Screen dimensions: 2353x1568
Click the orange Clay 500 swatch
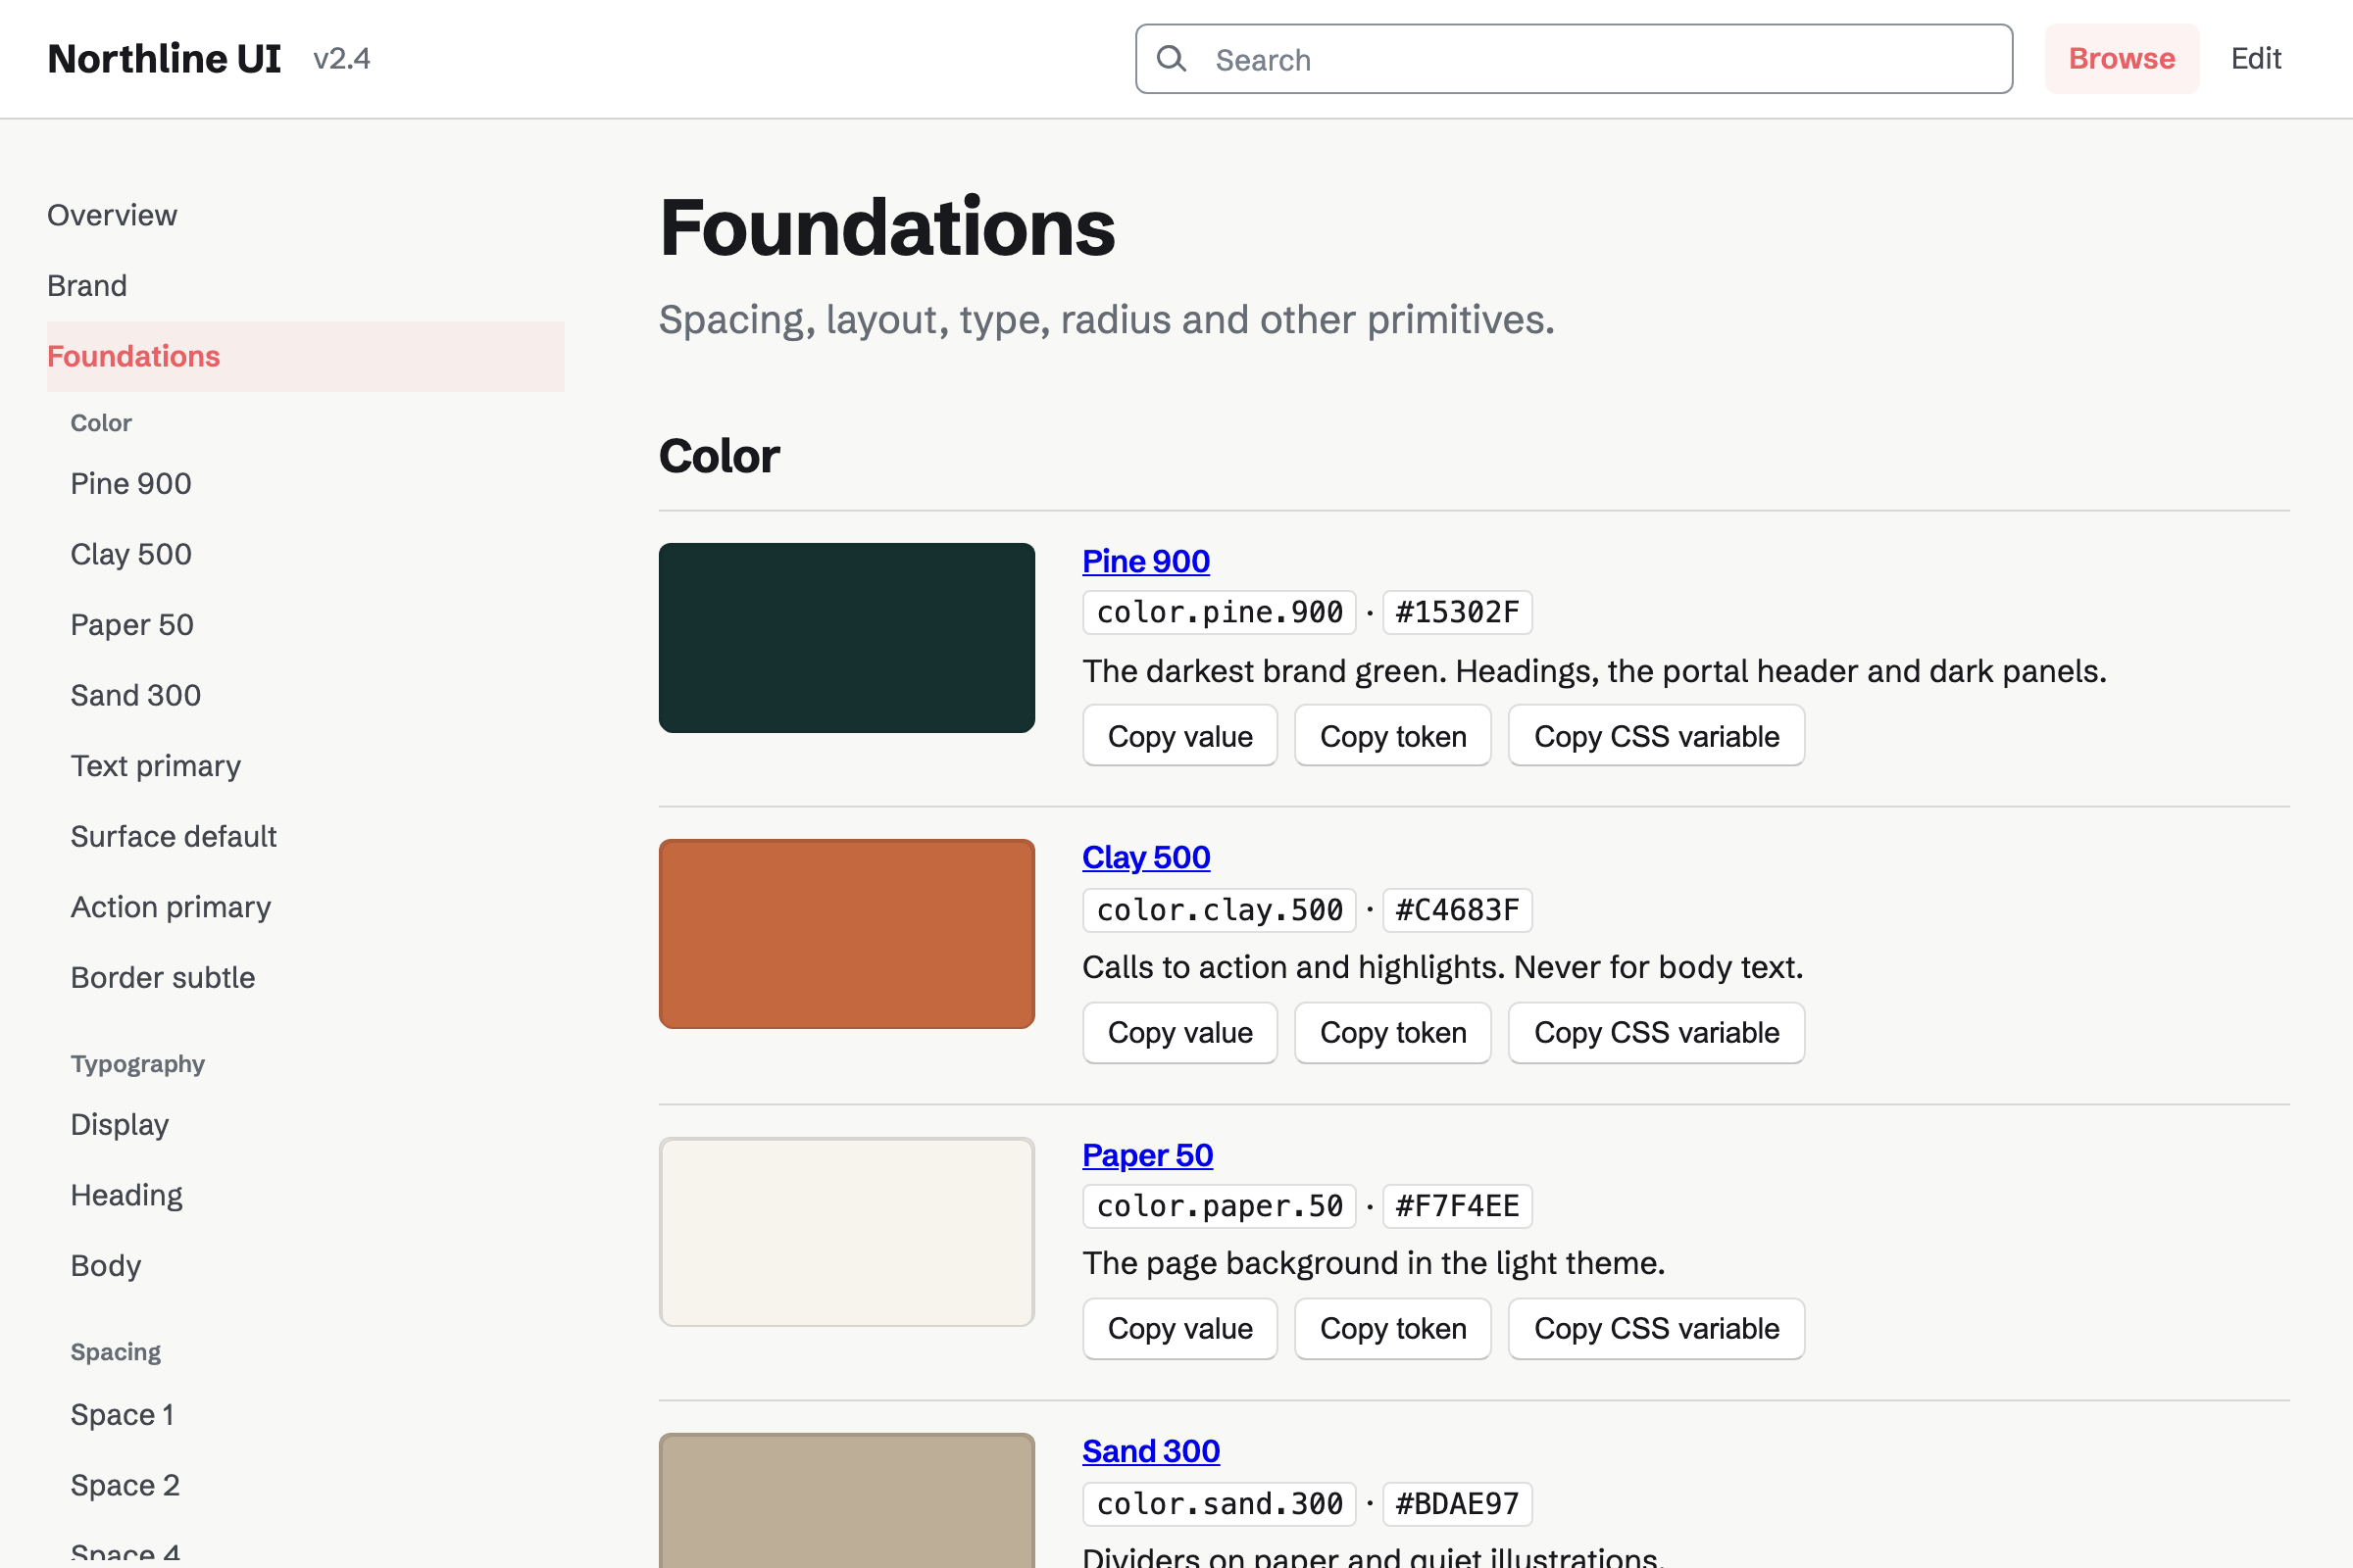tap(846, 934)
